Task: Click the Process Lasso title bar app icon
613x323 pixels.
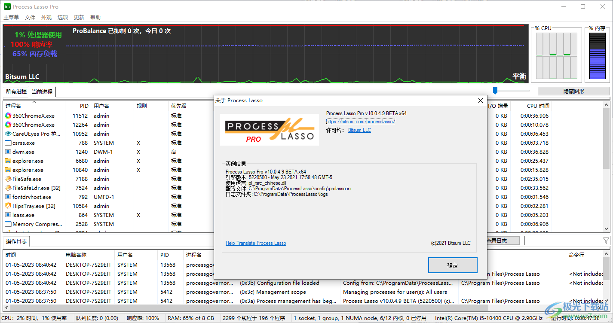Action: click(x=7, y=6)
